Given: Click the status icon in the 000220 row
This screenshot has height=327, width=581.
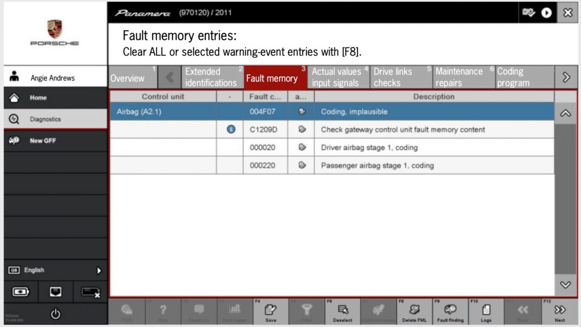Looking at the screenshot, I should tap(302, 165).
